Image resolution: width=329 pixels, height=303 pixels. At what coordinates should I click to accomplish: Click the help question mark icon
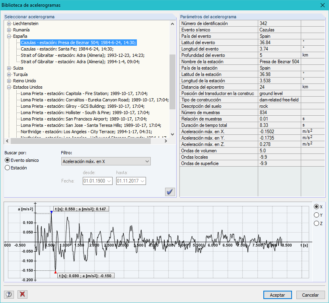click(9, 294)
